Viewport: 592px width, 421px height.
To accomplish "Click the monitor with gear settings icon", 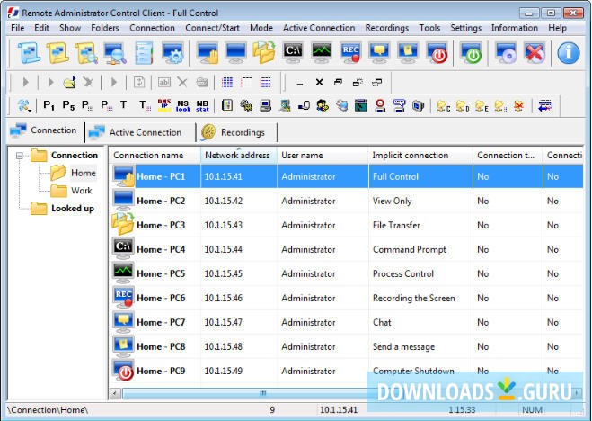I will pyautogui.click(x=172, y=53).
